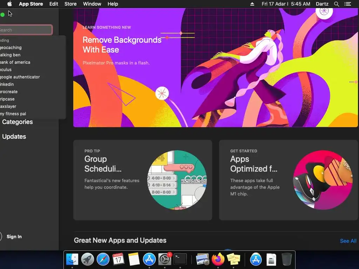Click the Pixelmator Pro masks subtitle
The width and height of the screenshot is (359, 269).
pyautogui.click(x=116, y=63)
